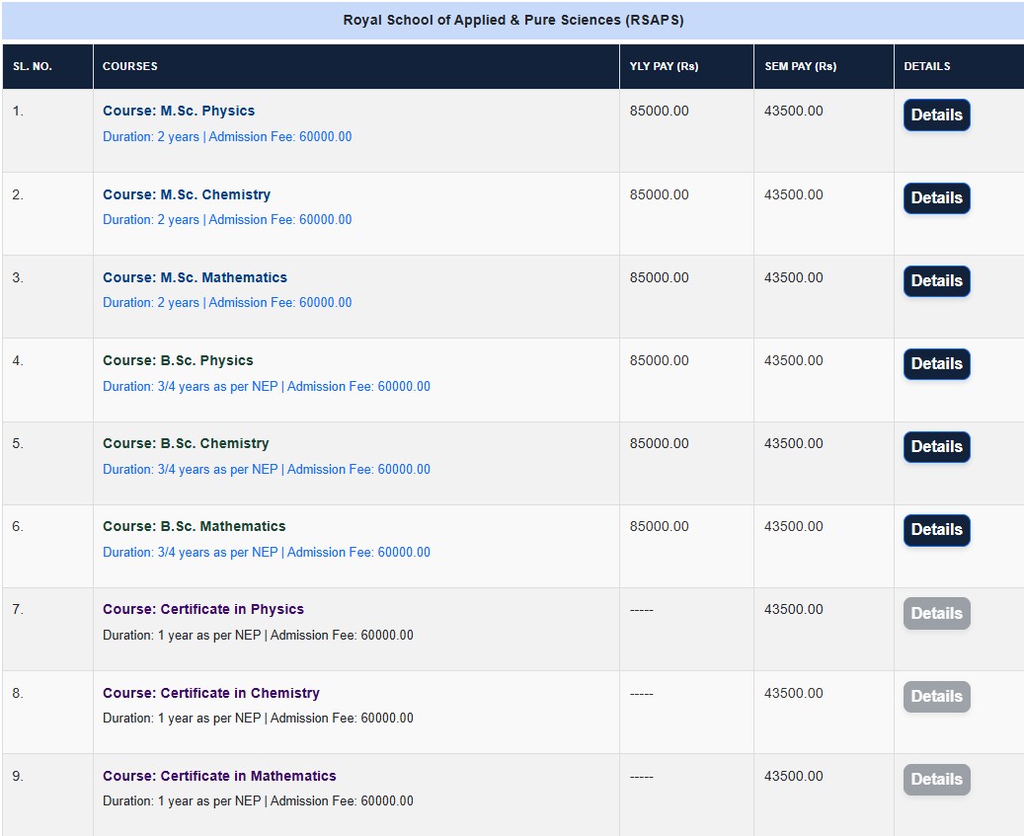Click B.Sc. Physics duration and admission fee line
This screenshot has width=1024, height=836.
pos(267,387)
